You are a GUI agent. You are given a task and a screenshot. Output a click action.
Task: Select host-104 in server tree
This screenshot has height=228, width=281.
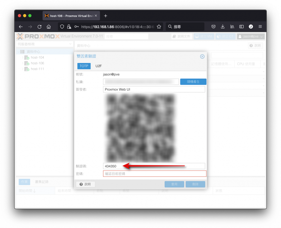pos(37,57)
